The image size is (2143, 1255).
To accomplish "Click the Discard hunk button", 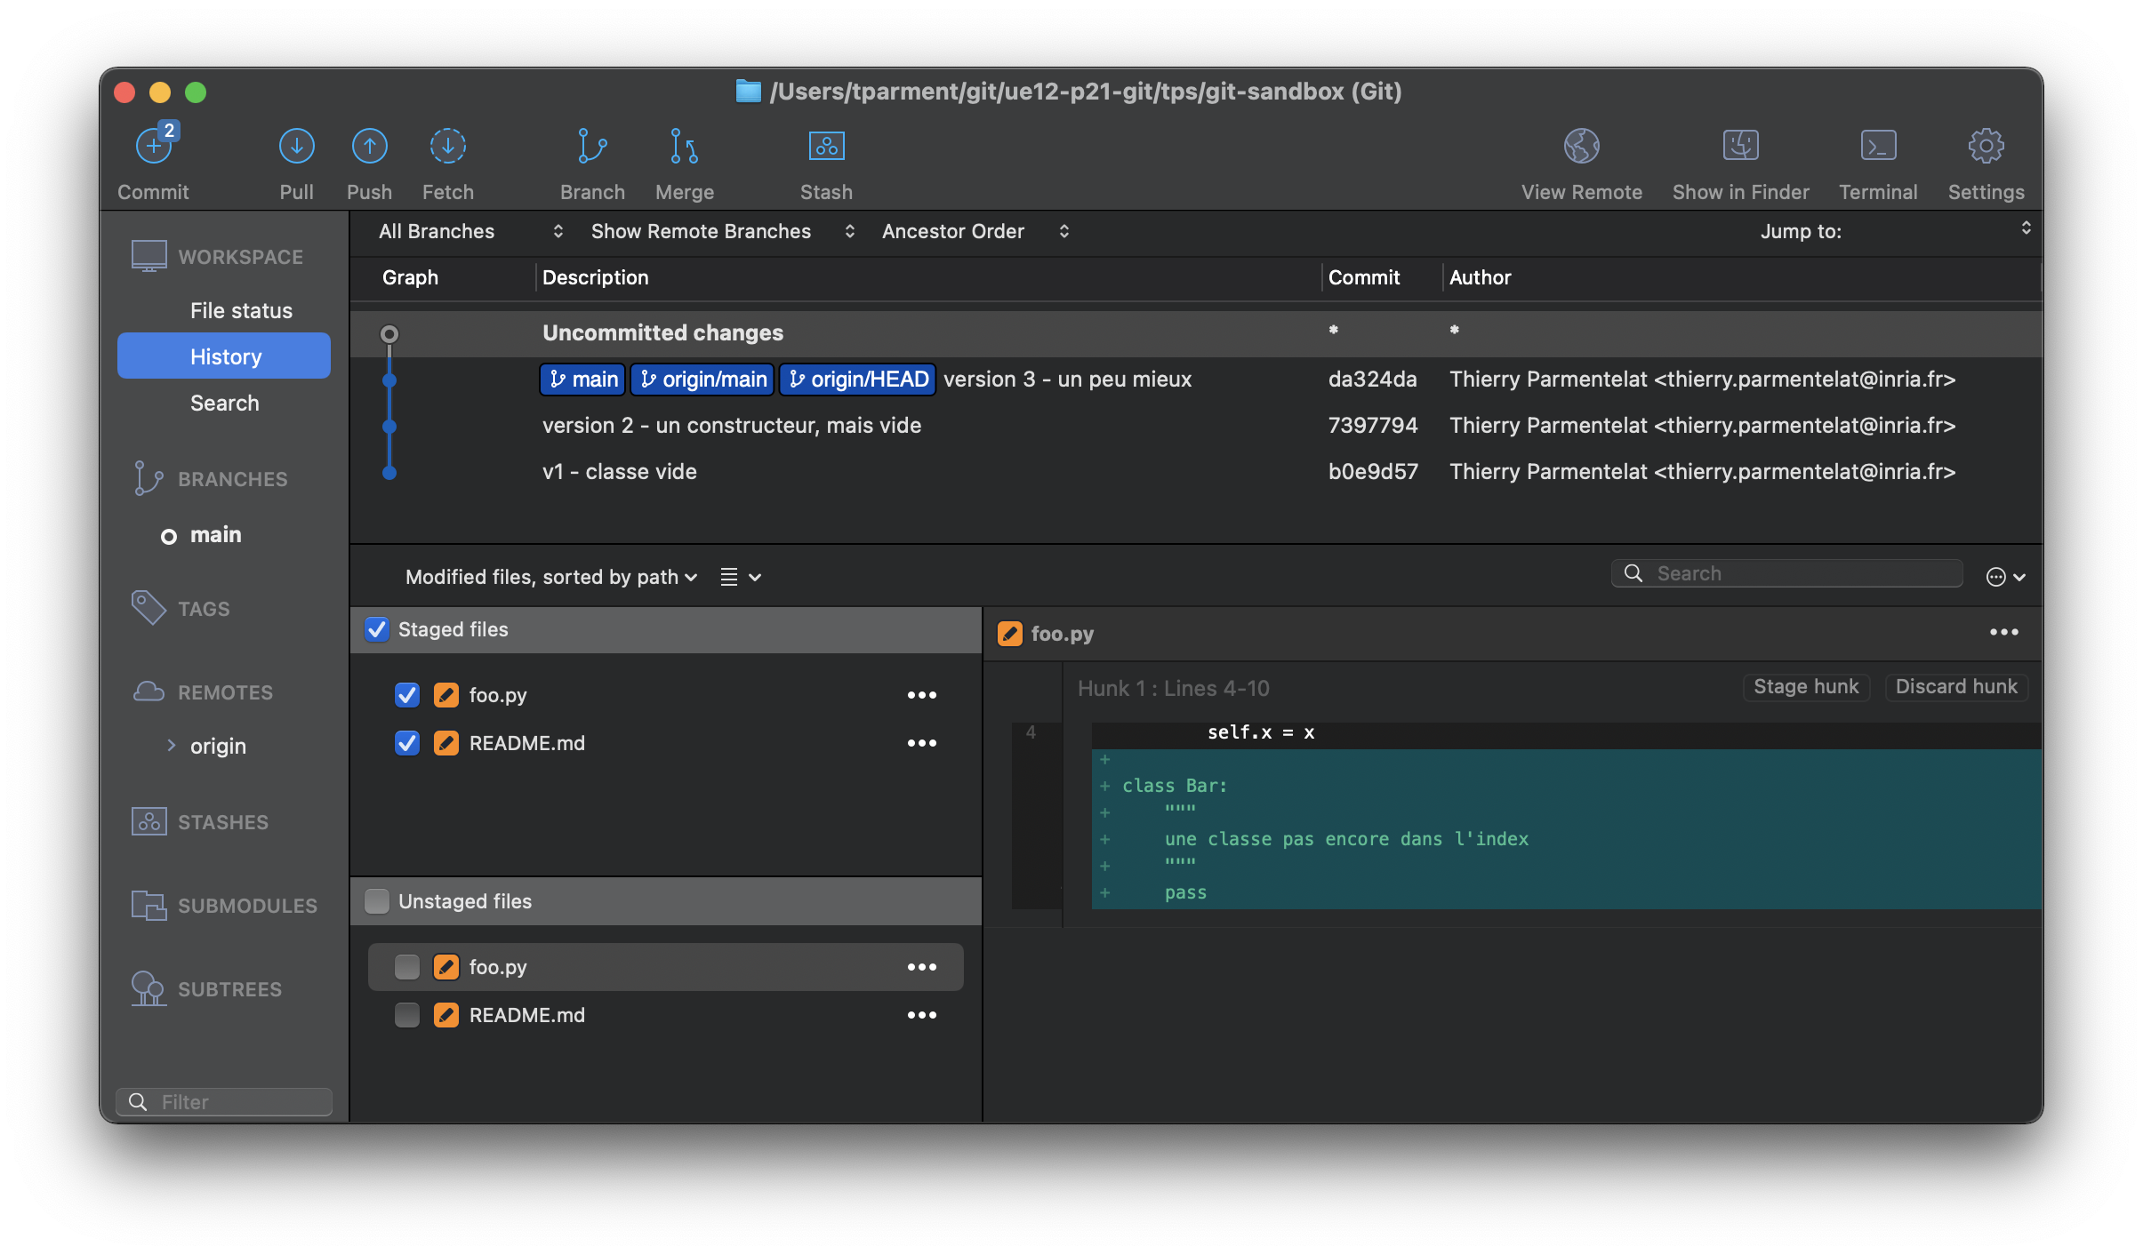I will 1955,687.
